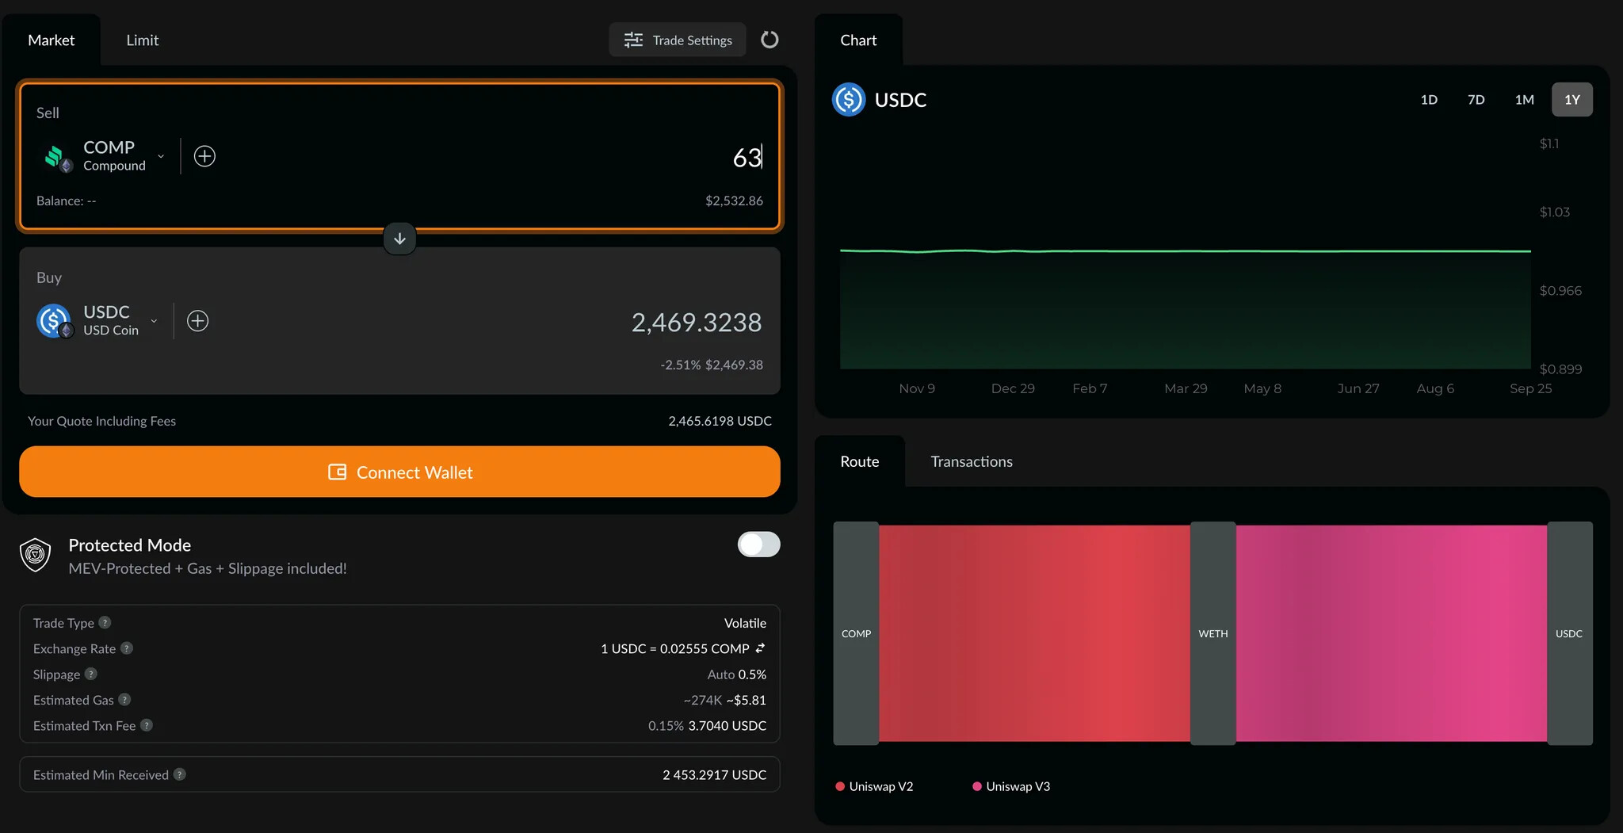Click the USDC logo in chart header
This screenshot has height=833, width=1623.
(x=849, y=100)
